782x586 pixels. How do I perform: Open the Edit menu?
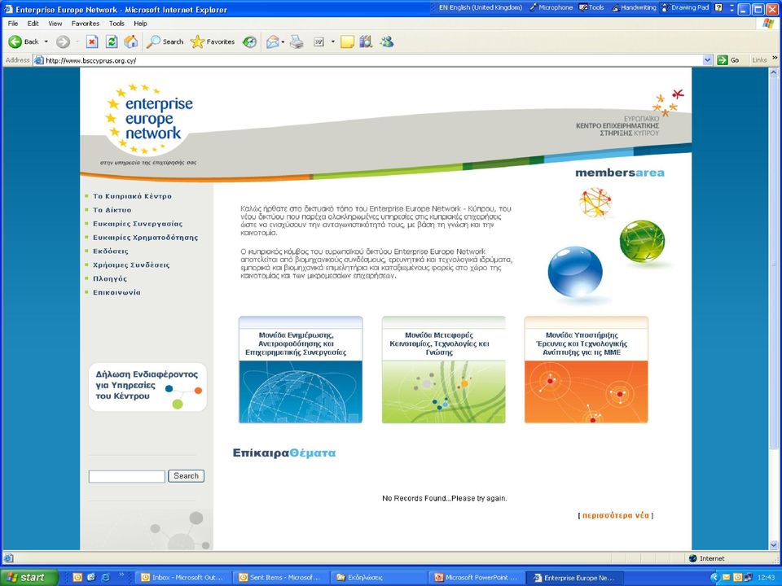(x=33, y=24)
